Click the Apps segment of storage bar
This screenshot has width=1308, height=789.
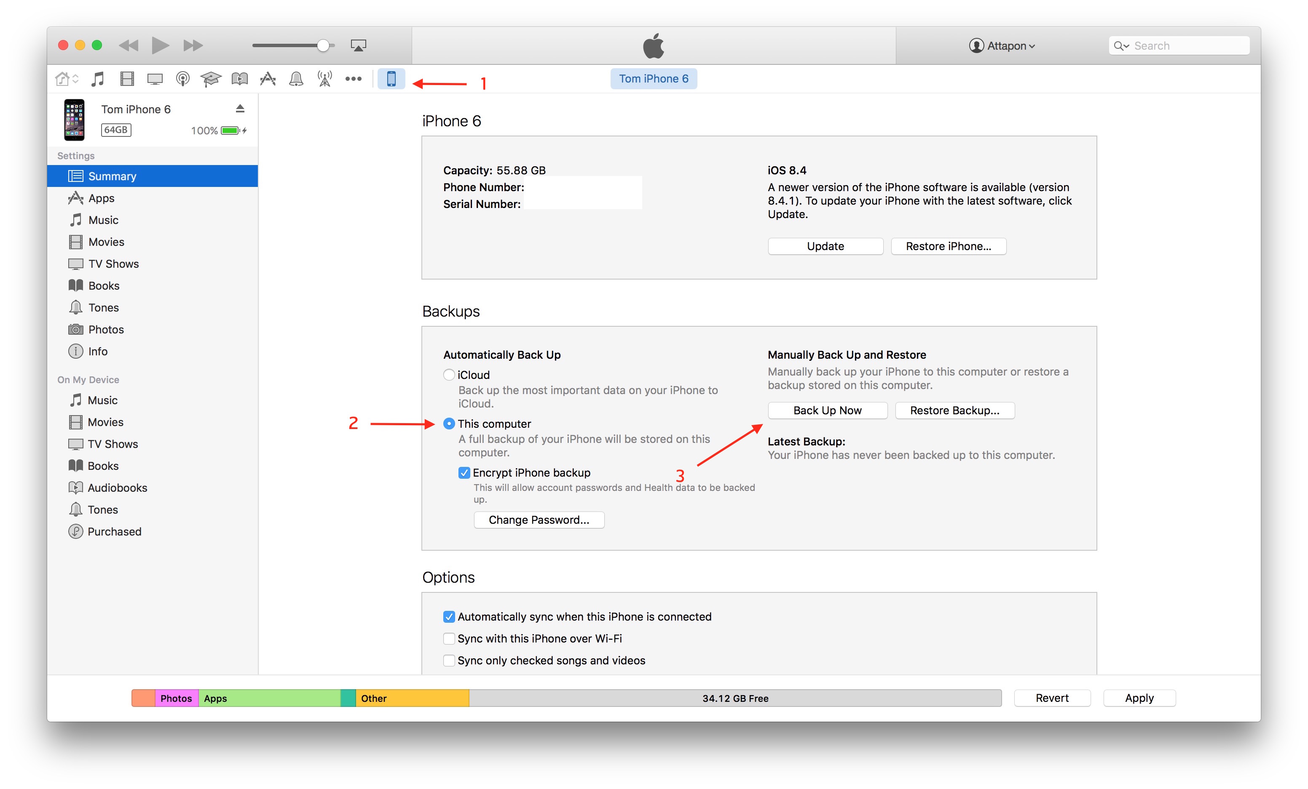tap(270, 698)
